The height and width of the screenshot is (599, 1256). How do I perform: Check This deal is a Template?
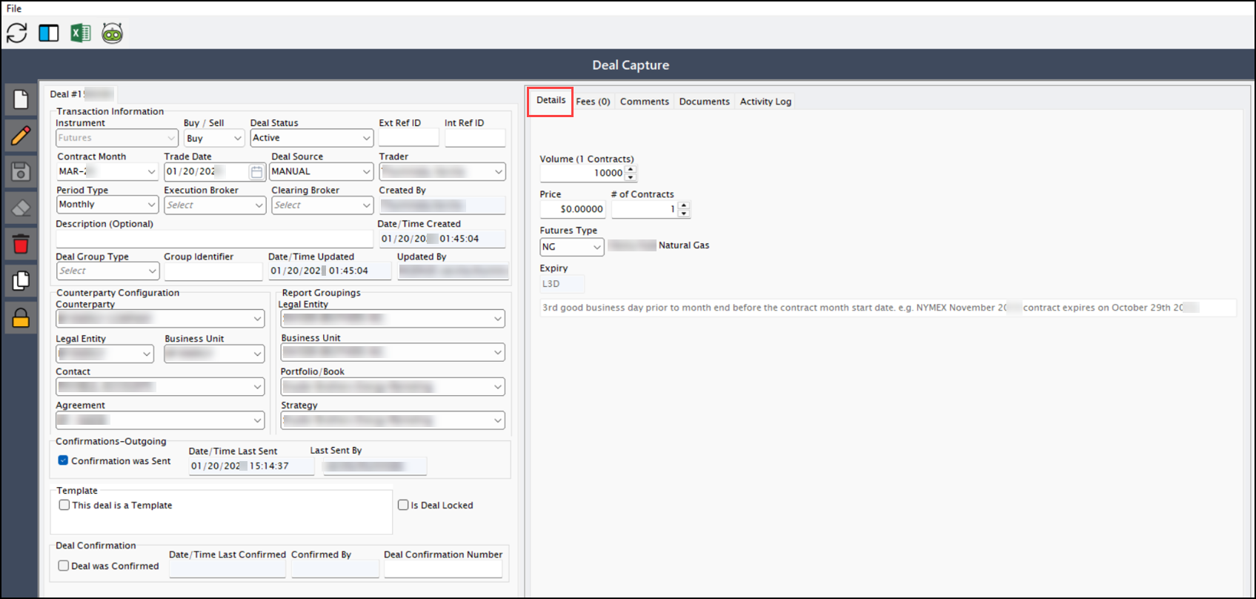64,505
